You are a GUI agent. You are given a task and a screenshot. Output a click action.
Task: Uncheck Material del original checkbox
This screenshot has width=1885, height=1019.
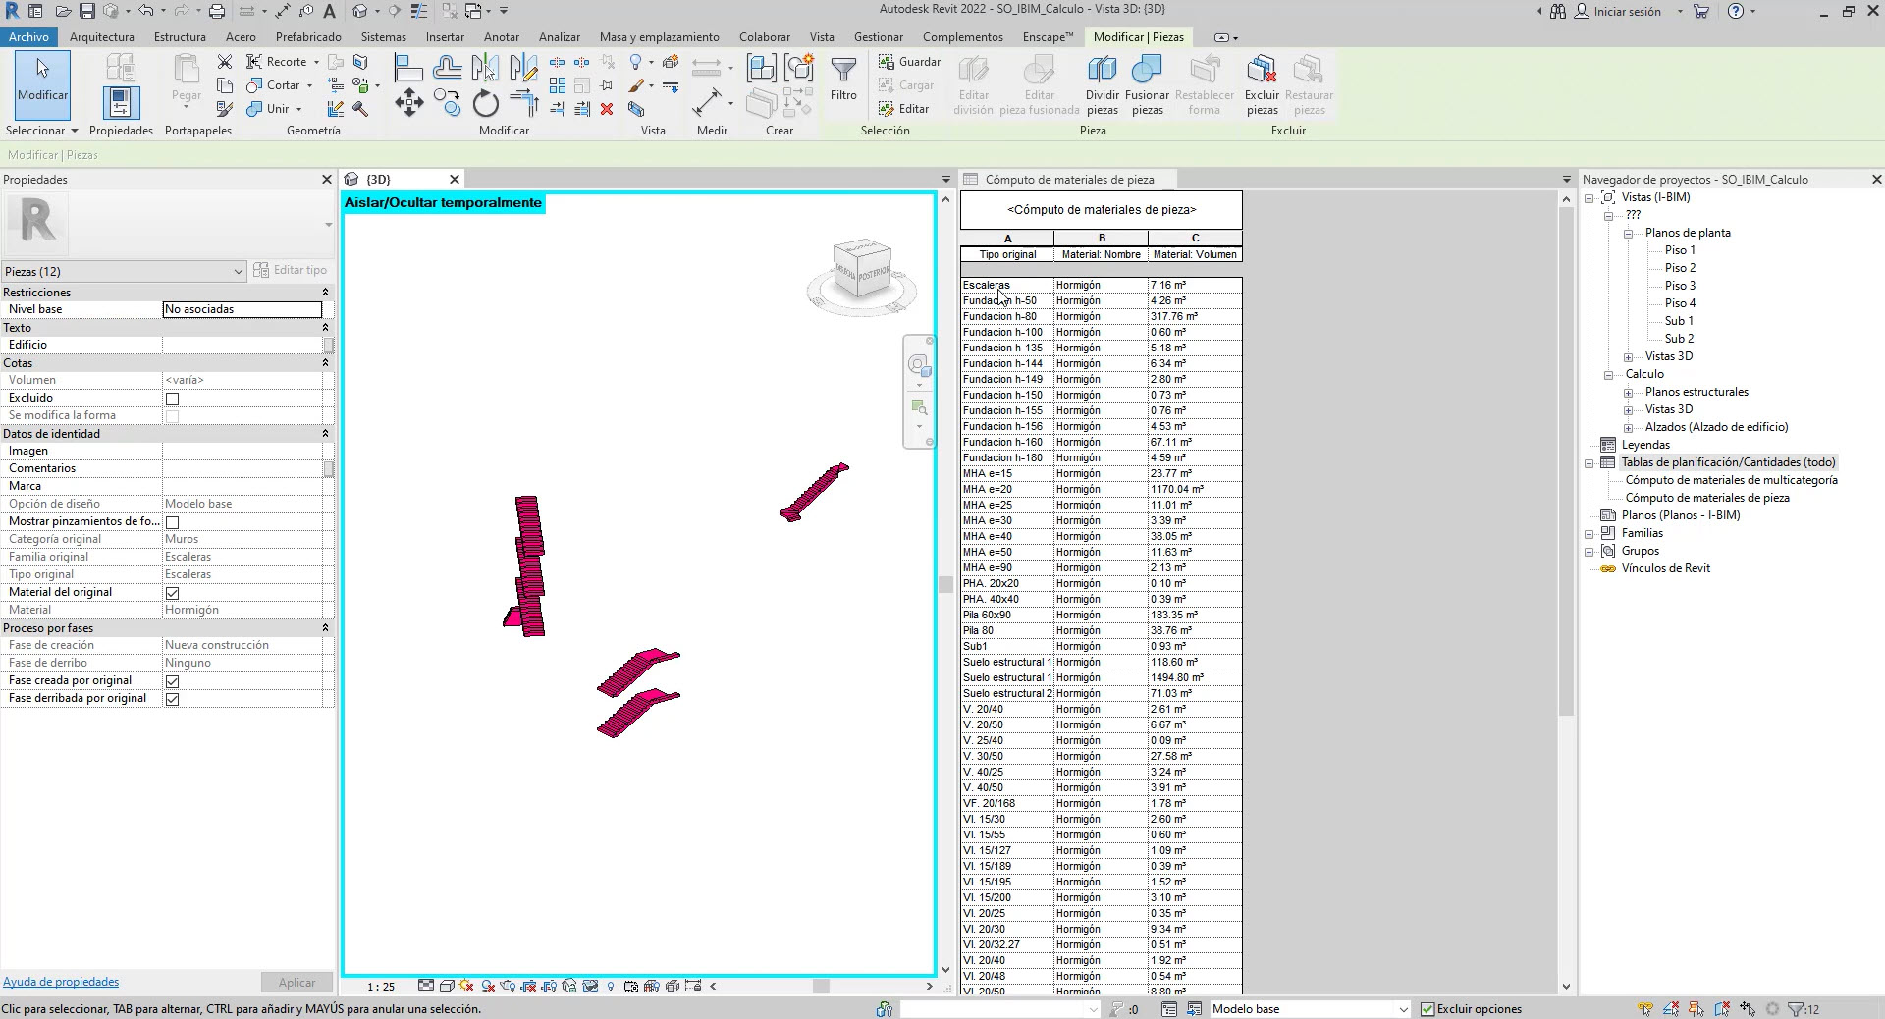pos(173,593)
